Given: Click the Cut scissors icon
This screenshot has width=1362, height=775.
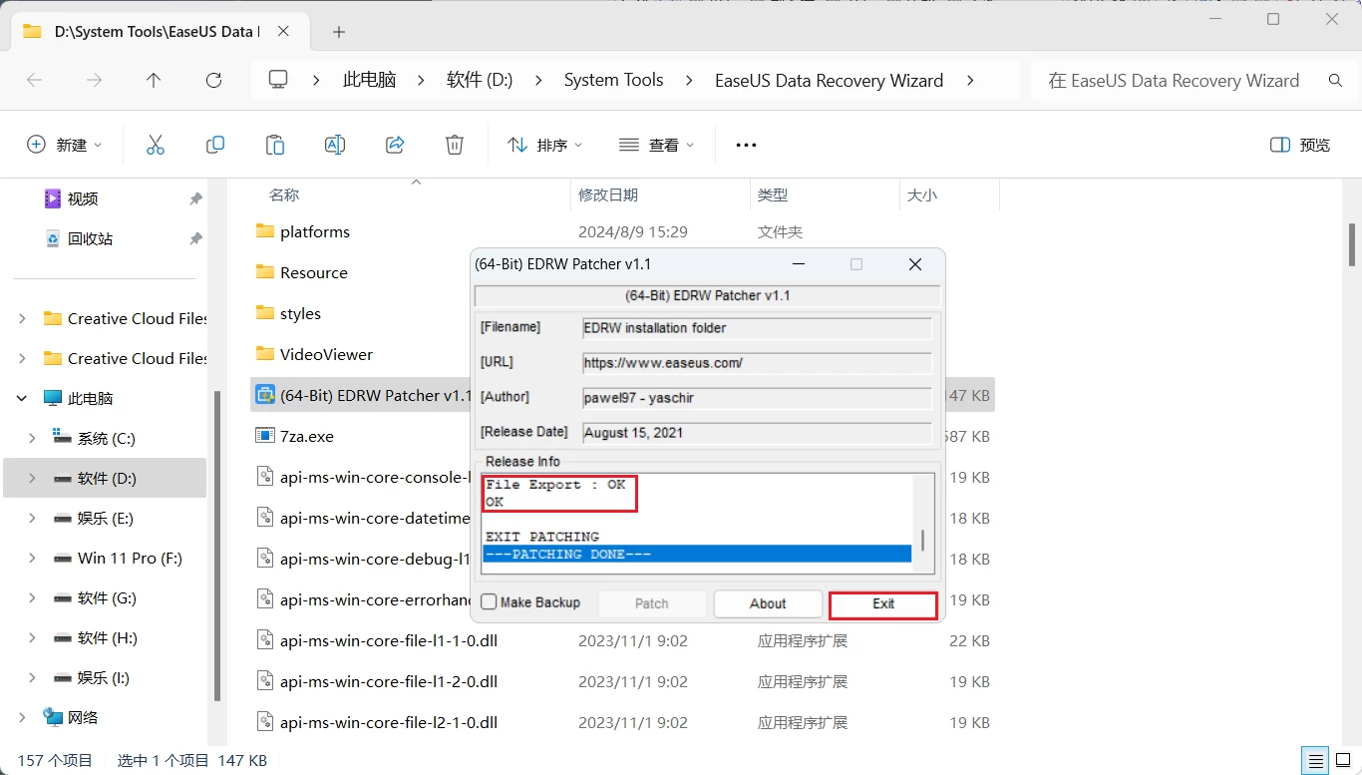Looking at the screenshot, I should point(156,145).
